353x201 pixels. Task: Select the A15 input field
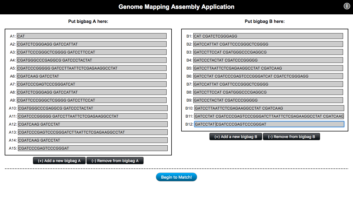pos(93,148)
